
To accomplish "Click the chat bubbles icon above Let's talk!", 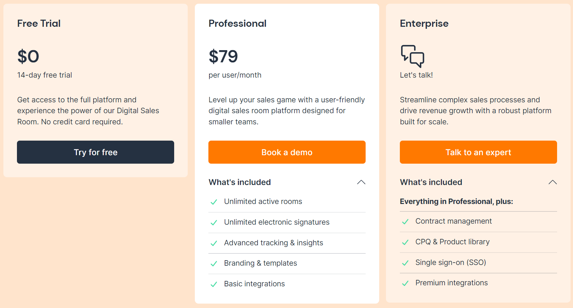I will click(412, 55).
